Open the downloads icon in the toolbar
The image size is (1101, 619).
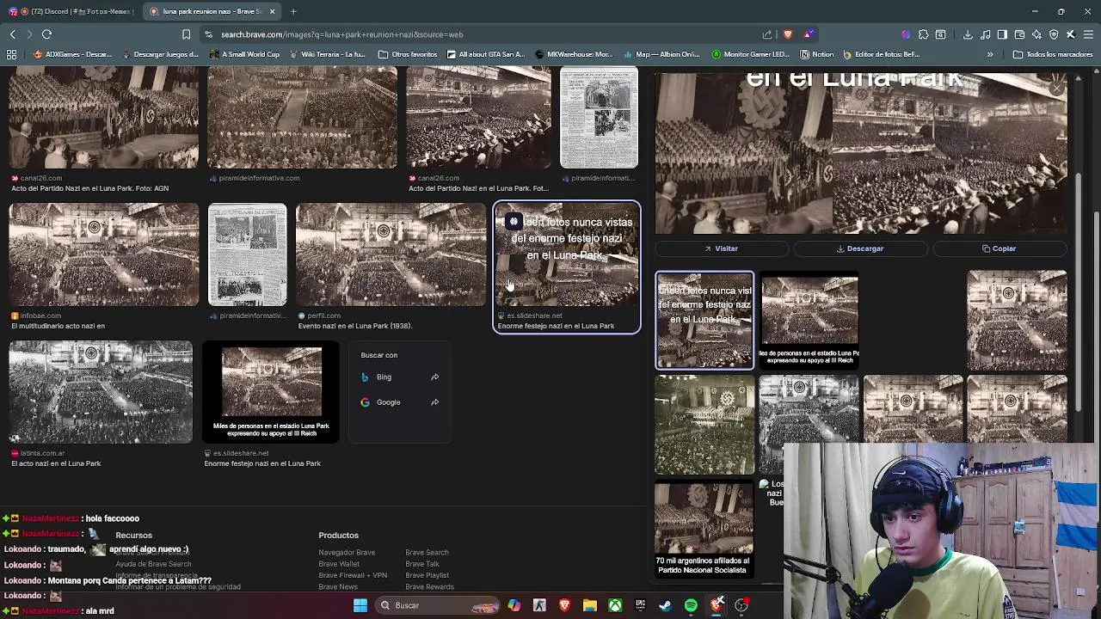[x=968, y=34]
